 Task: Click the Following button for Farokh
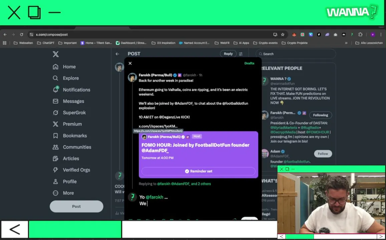pyautogui.click(x=321, y=115)
